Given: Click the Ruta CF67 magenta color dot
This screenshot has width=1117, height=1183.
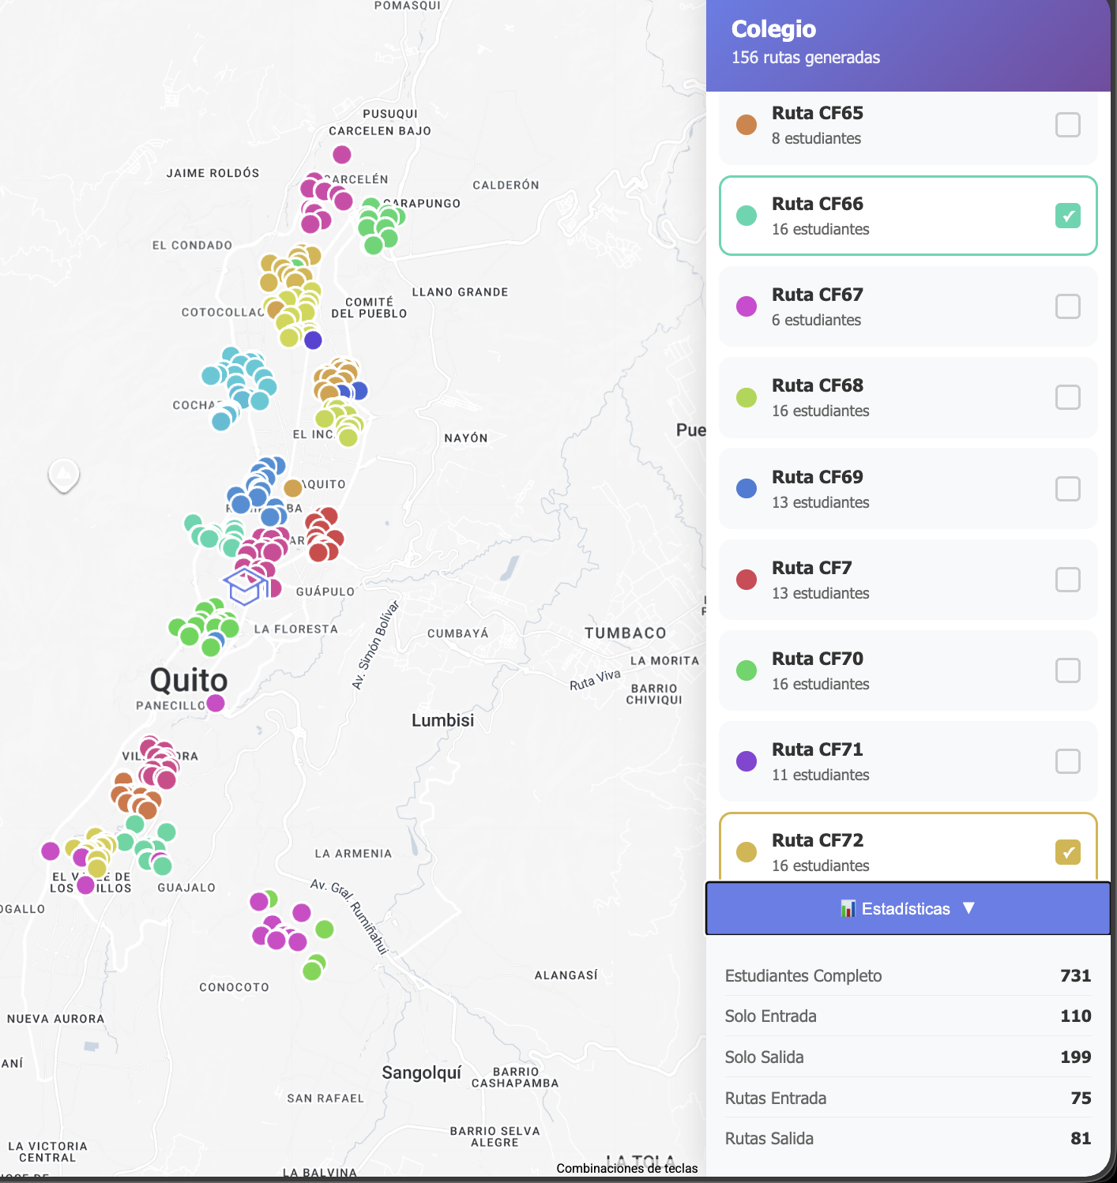Looking at the screenshot, I should click(x=747, y=306).
